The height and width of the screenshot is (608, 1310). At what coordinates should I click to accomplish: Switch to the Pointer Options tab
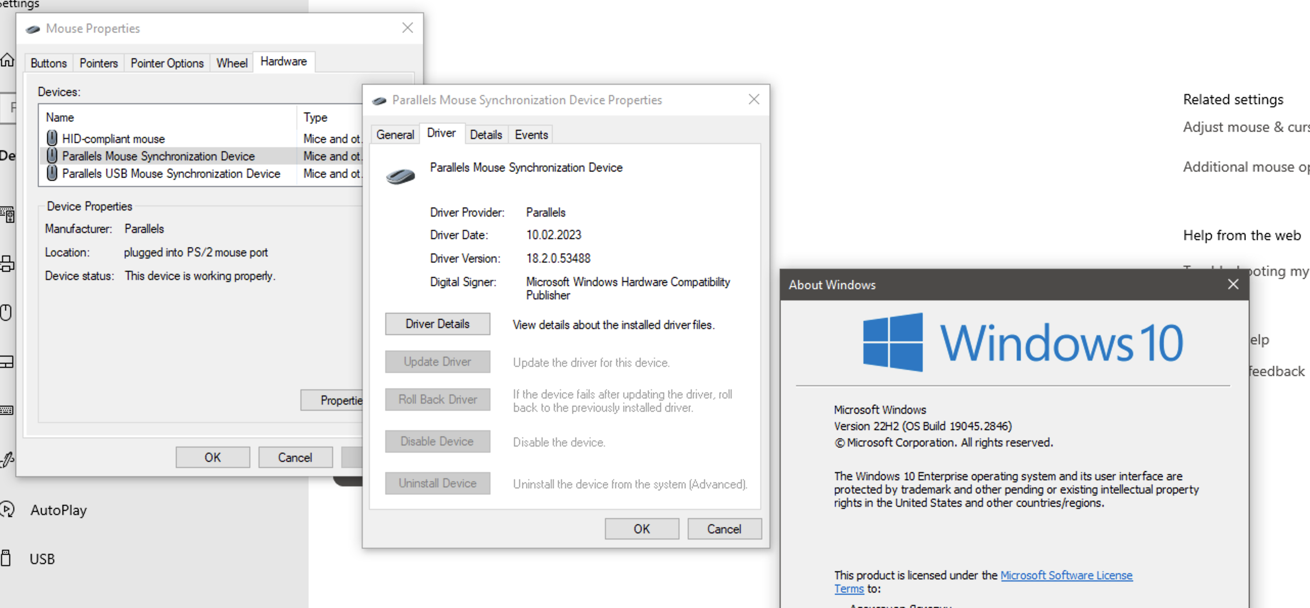(x=167, y=63)
